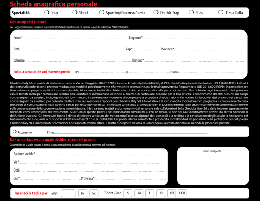Click the Specialità label
260x201 pixels.
(x=21, y=13)
